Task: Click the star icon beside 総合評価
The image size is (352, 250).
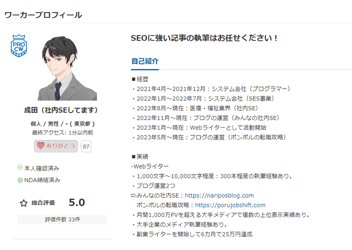Action: pyautogui.click(x=23, y=203)
